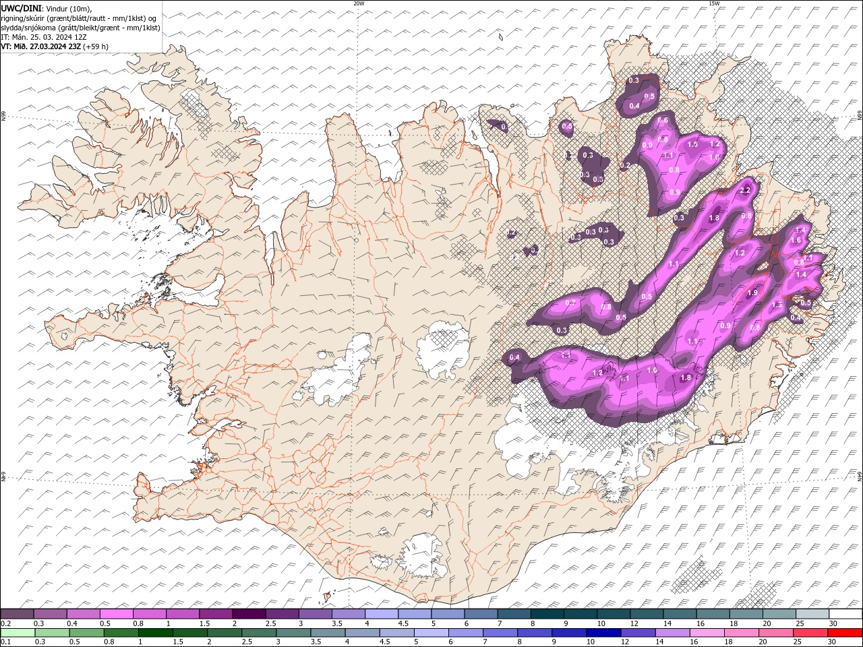The height and width of the screenshot is (647, 863).
Task: Click the '(+59 h)' forecast offset text
Action: pyautogui.click(x=96, y=47)
